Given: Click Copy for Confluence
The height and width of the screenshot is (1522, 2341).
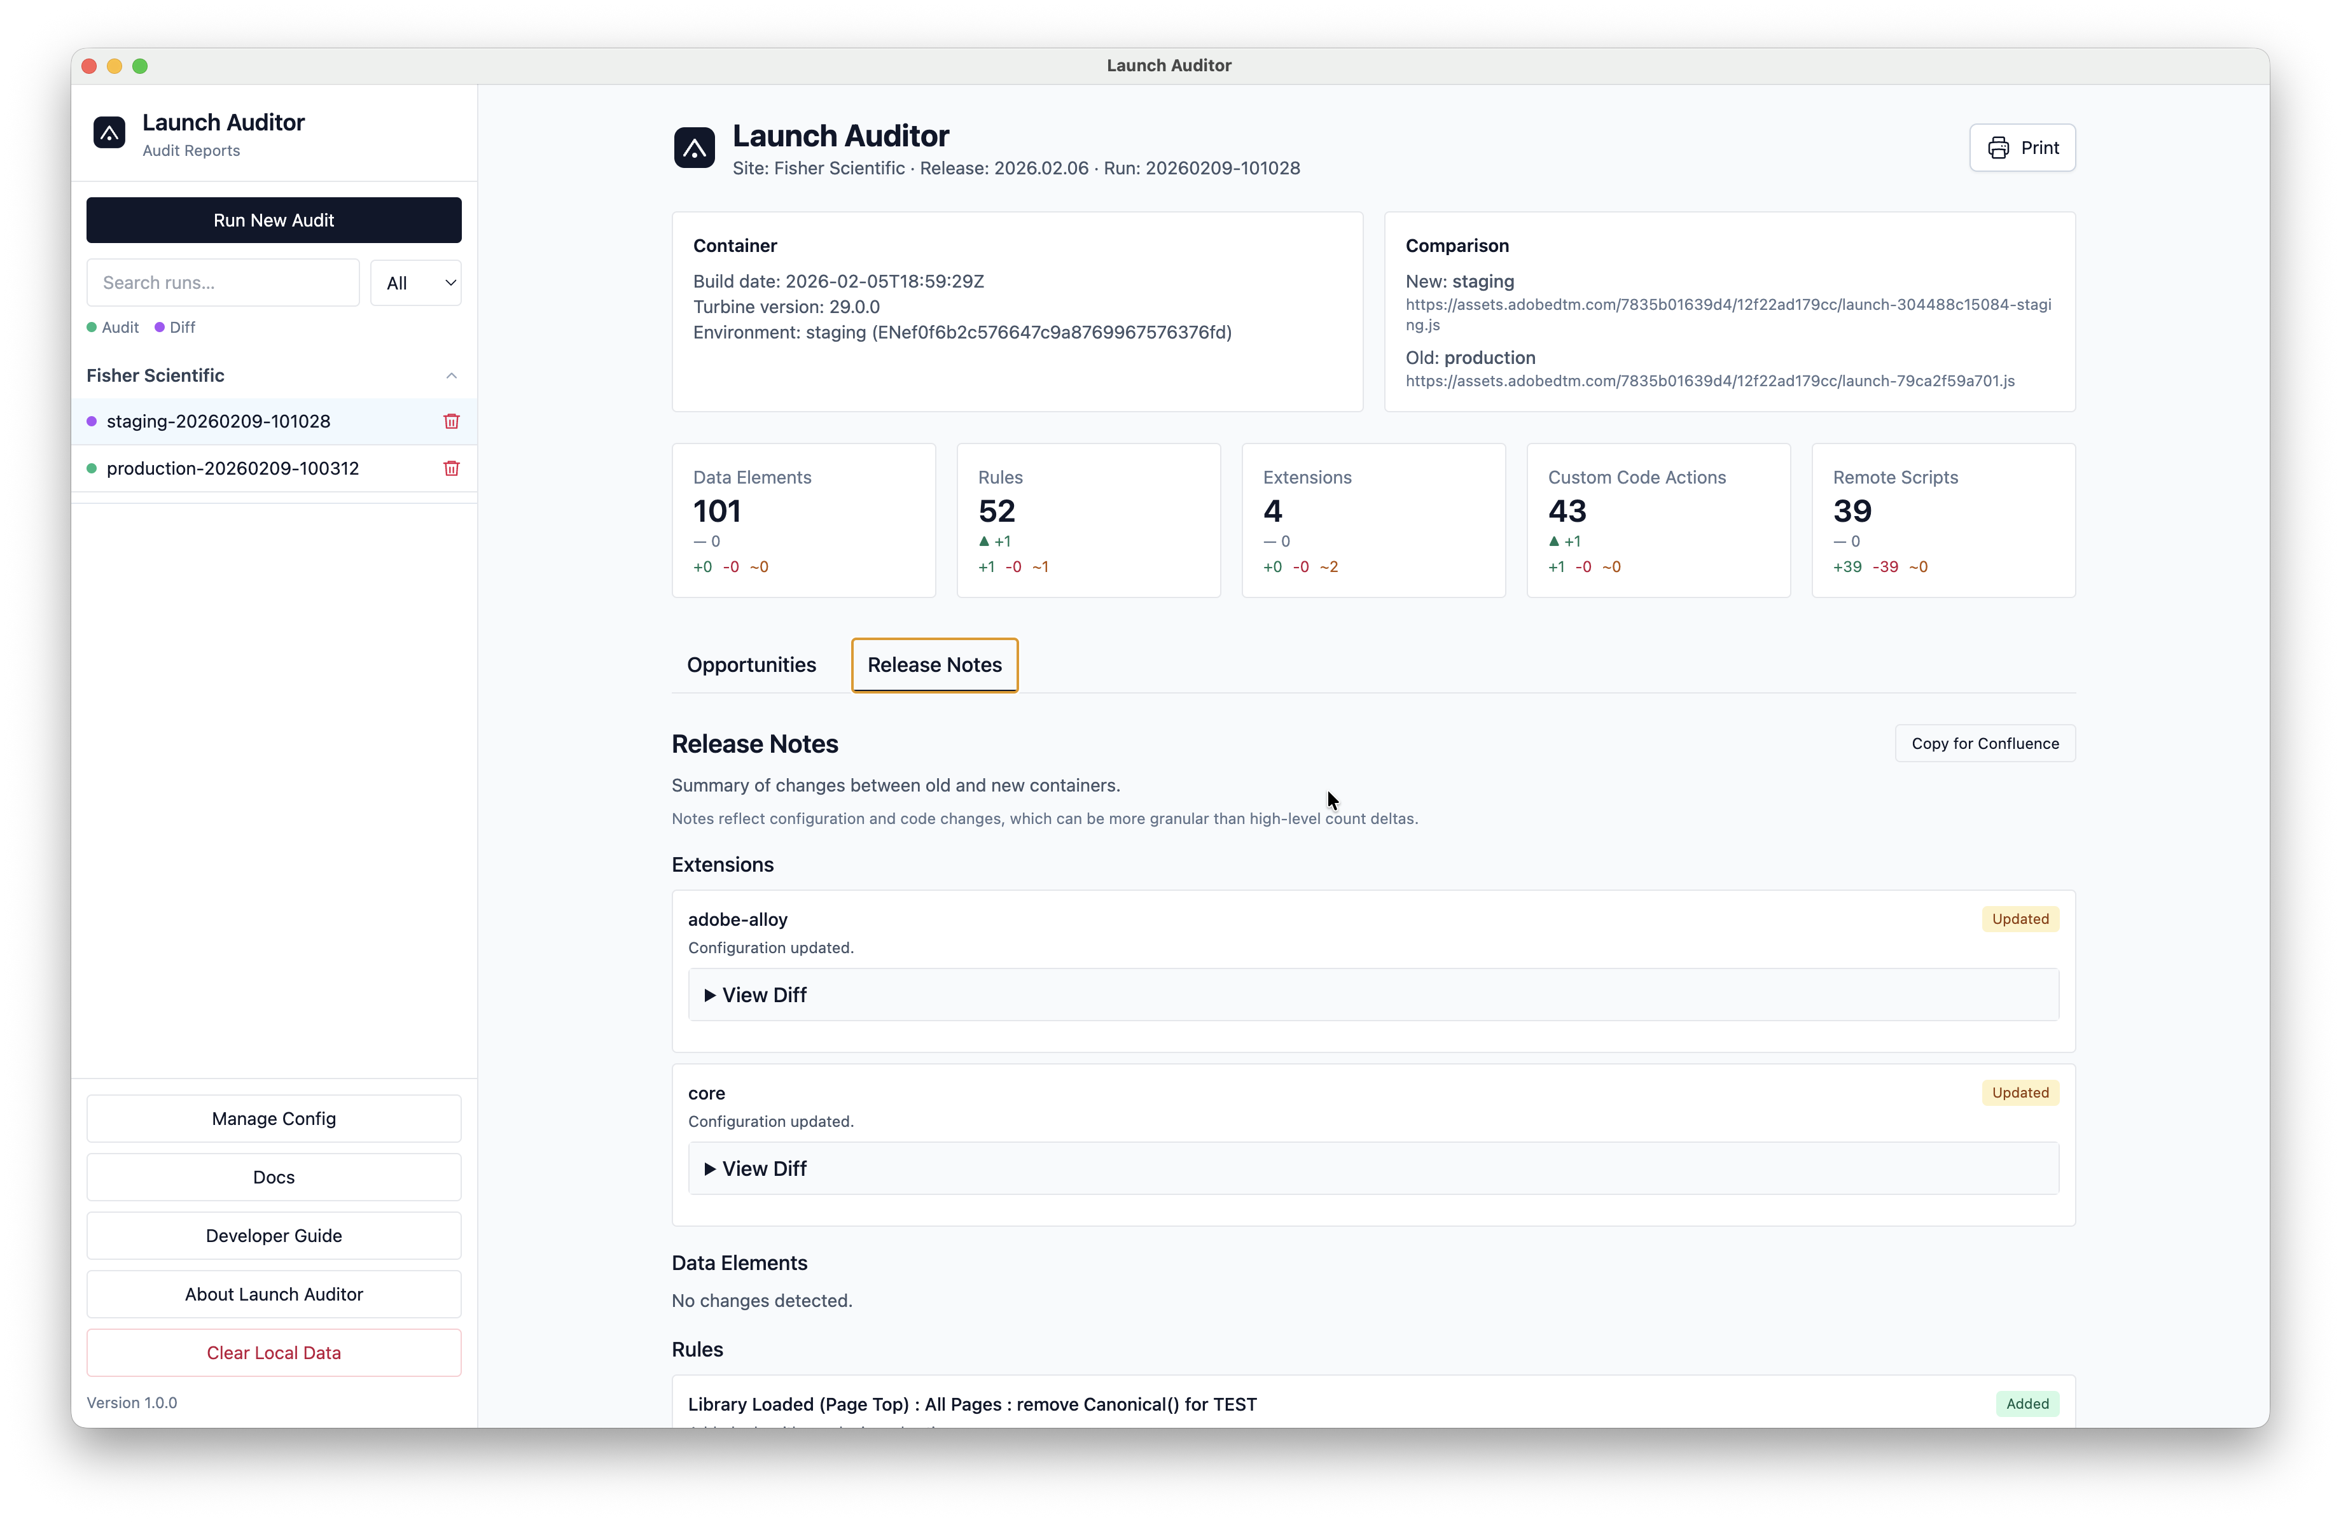Looking at the screenshot, I should point(1985,743).
